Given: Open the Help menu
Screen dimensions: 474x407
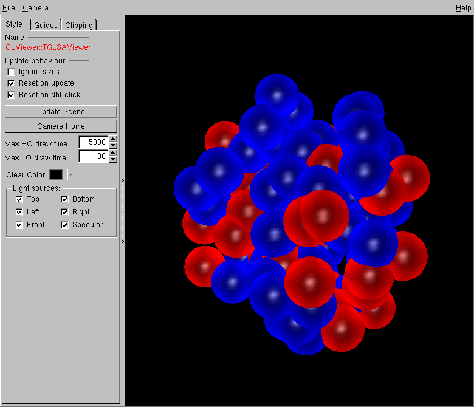Looking at the screenshot, I should pos(462,8).
